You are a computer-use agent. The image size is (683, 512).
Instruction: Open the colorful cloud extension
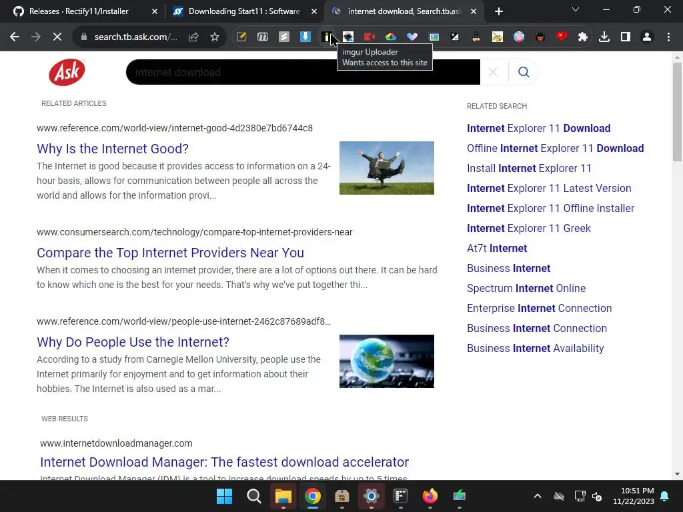[391, 37]
